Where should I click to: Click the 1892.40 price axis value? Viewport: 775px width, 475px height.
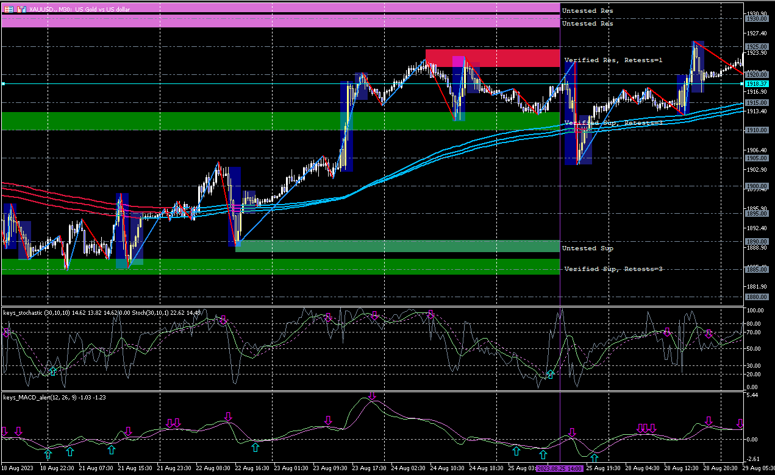[756, 228]
